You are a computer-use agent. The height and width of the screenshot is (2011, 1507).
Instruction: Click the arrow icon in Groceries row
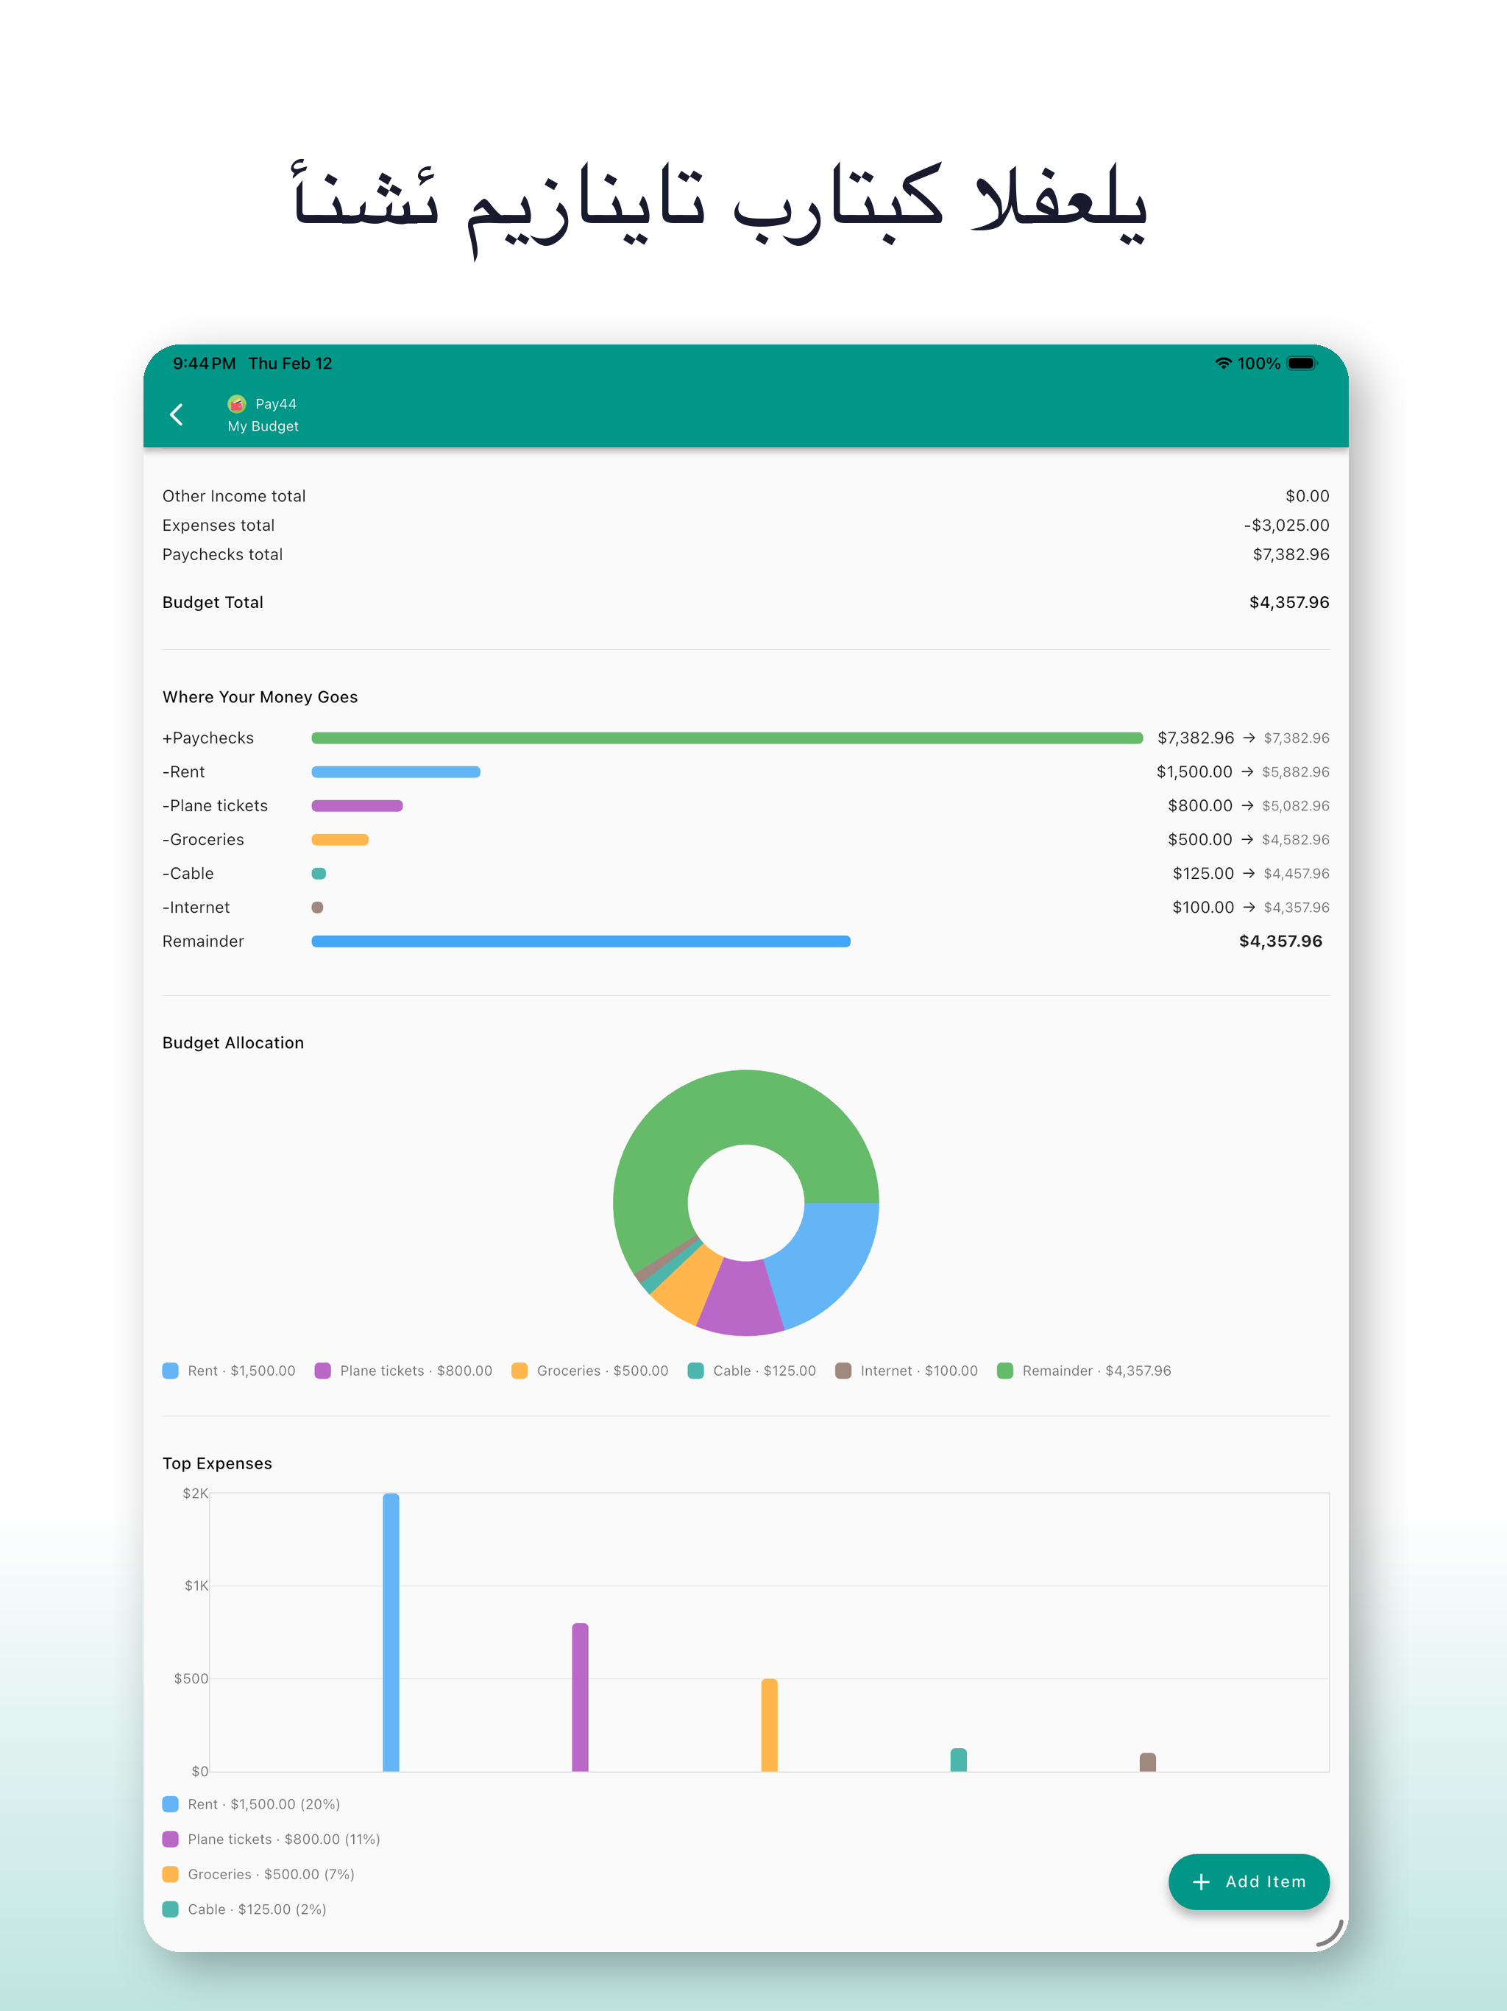coord(1247,839)
